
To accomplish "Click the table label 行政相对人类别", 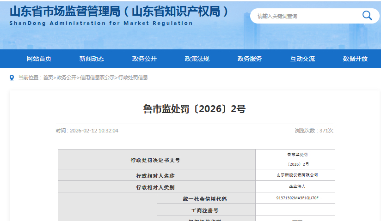I will [155, 187].
